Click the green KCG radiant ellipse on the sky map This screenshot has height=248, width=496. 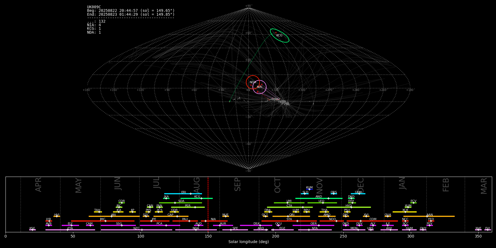click(x=279, y=36)
